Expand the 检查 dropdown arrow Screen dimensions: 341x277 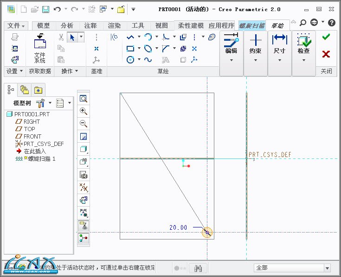click(304, 60)
